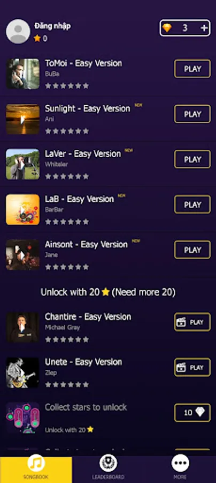This screenshot has height=483, width=216.
Task: Open the Songbook tab music note
Action: 36,464
